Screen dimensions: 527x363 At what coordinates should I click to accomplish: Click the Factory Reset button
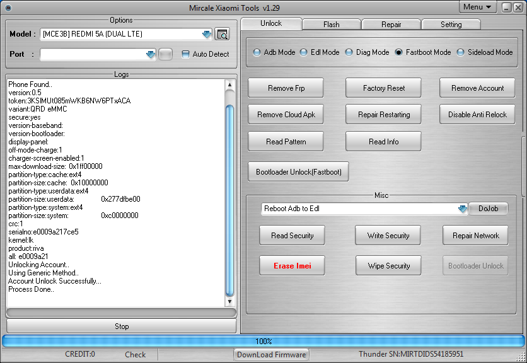click(383, 88)
